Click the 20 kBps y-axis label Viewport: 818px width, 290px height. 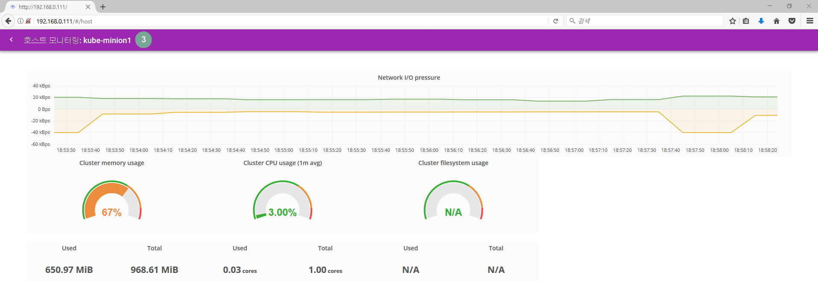click(41, 97)
